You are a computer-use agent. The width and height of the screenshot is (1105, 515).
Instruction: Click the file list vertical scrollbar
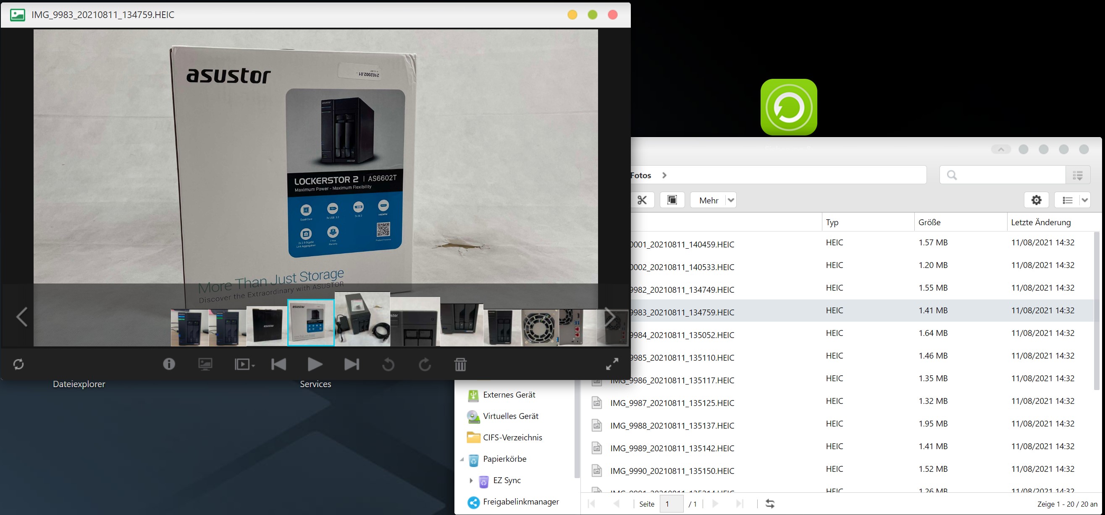[x=1097, y=311]
